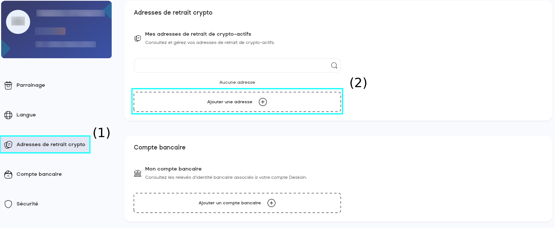Screen dimensions: 555x228
Task: Select the Langue menu label
Action: [26, 115]
